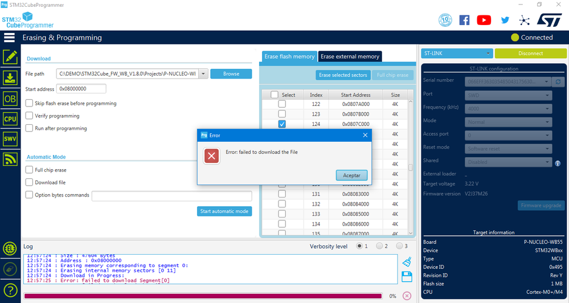
Task: Open the hamburger menu
Action: (x=10, y=38)
